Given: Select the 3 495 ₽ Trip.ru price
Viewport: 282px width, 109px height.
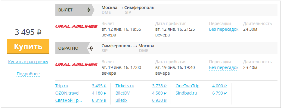Looking at the screenshot, I should point(99,86).
